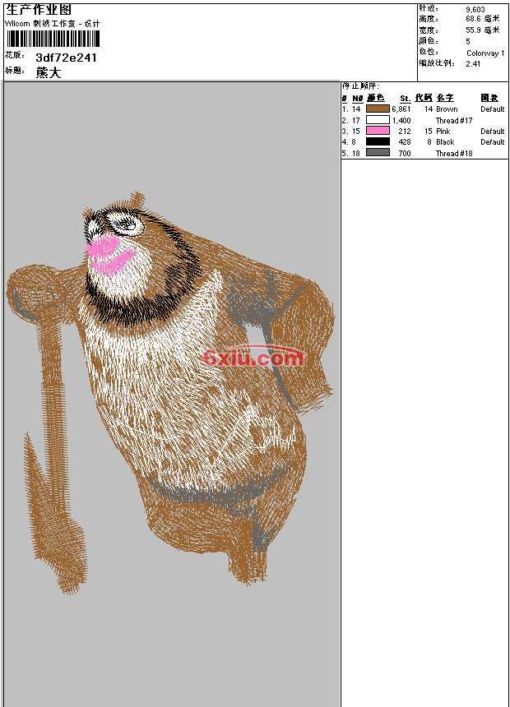This screenshot has height=707, width=510.
Task: Click the bear embroidery design preview
Action: click(x=170, y=391)
